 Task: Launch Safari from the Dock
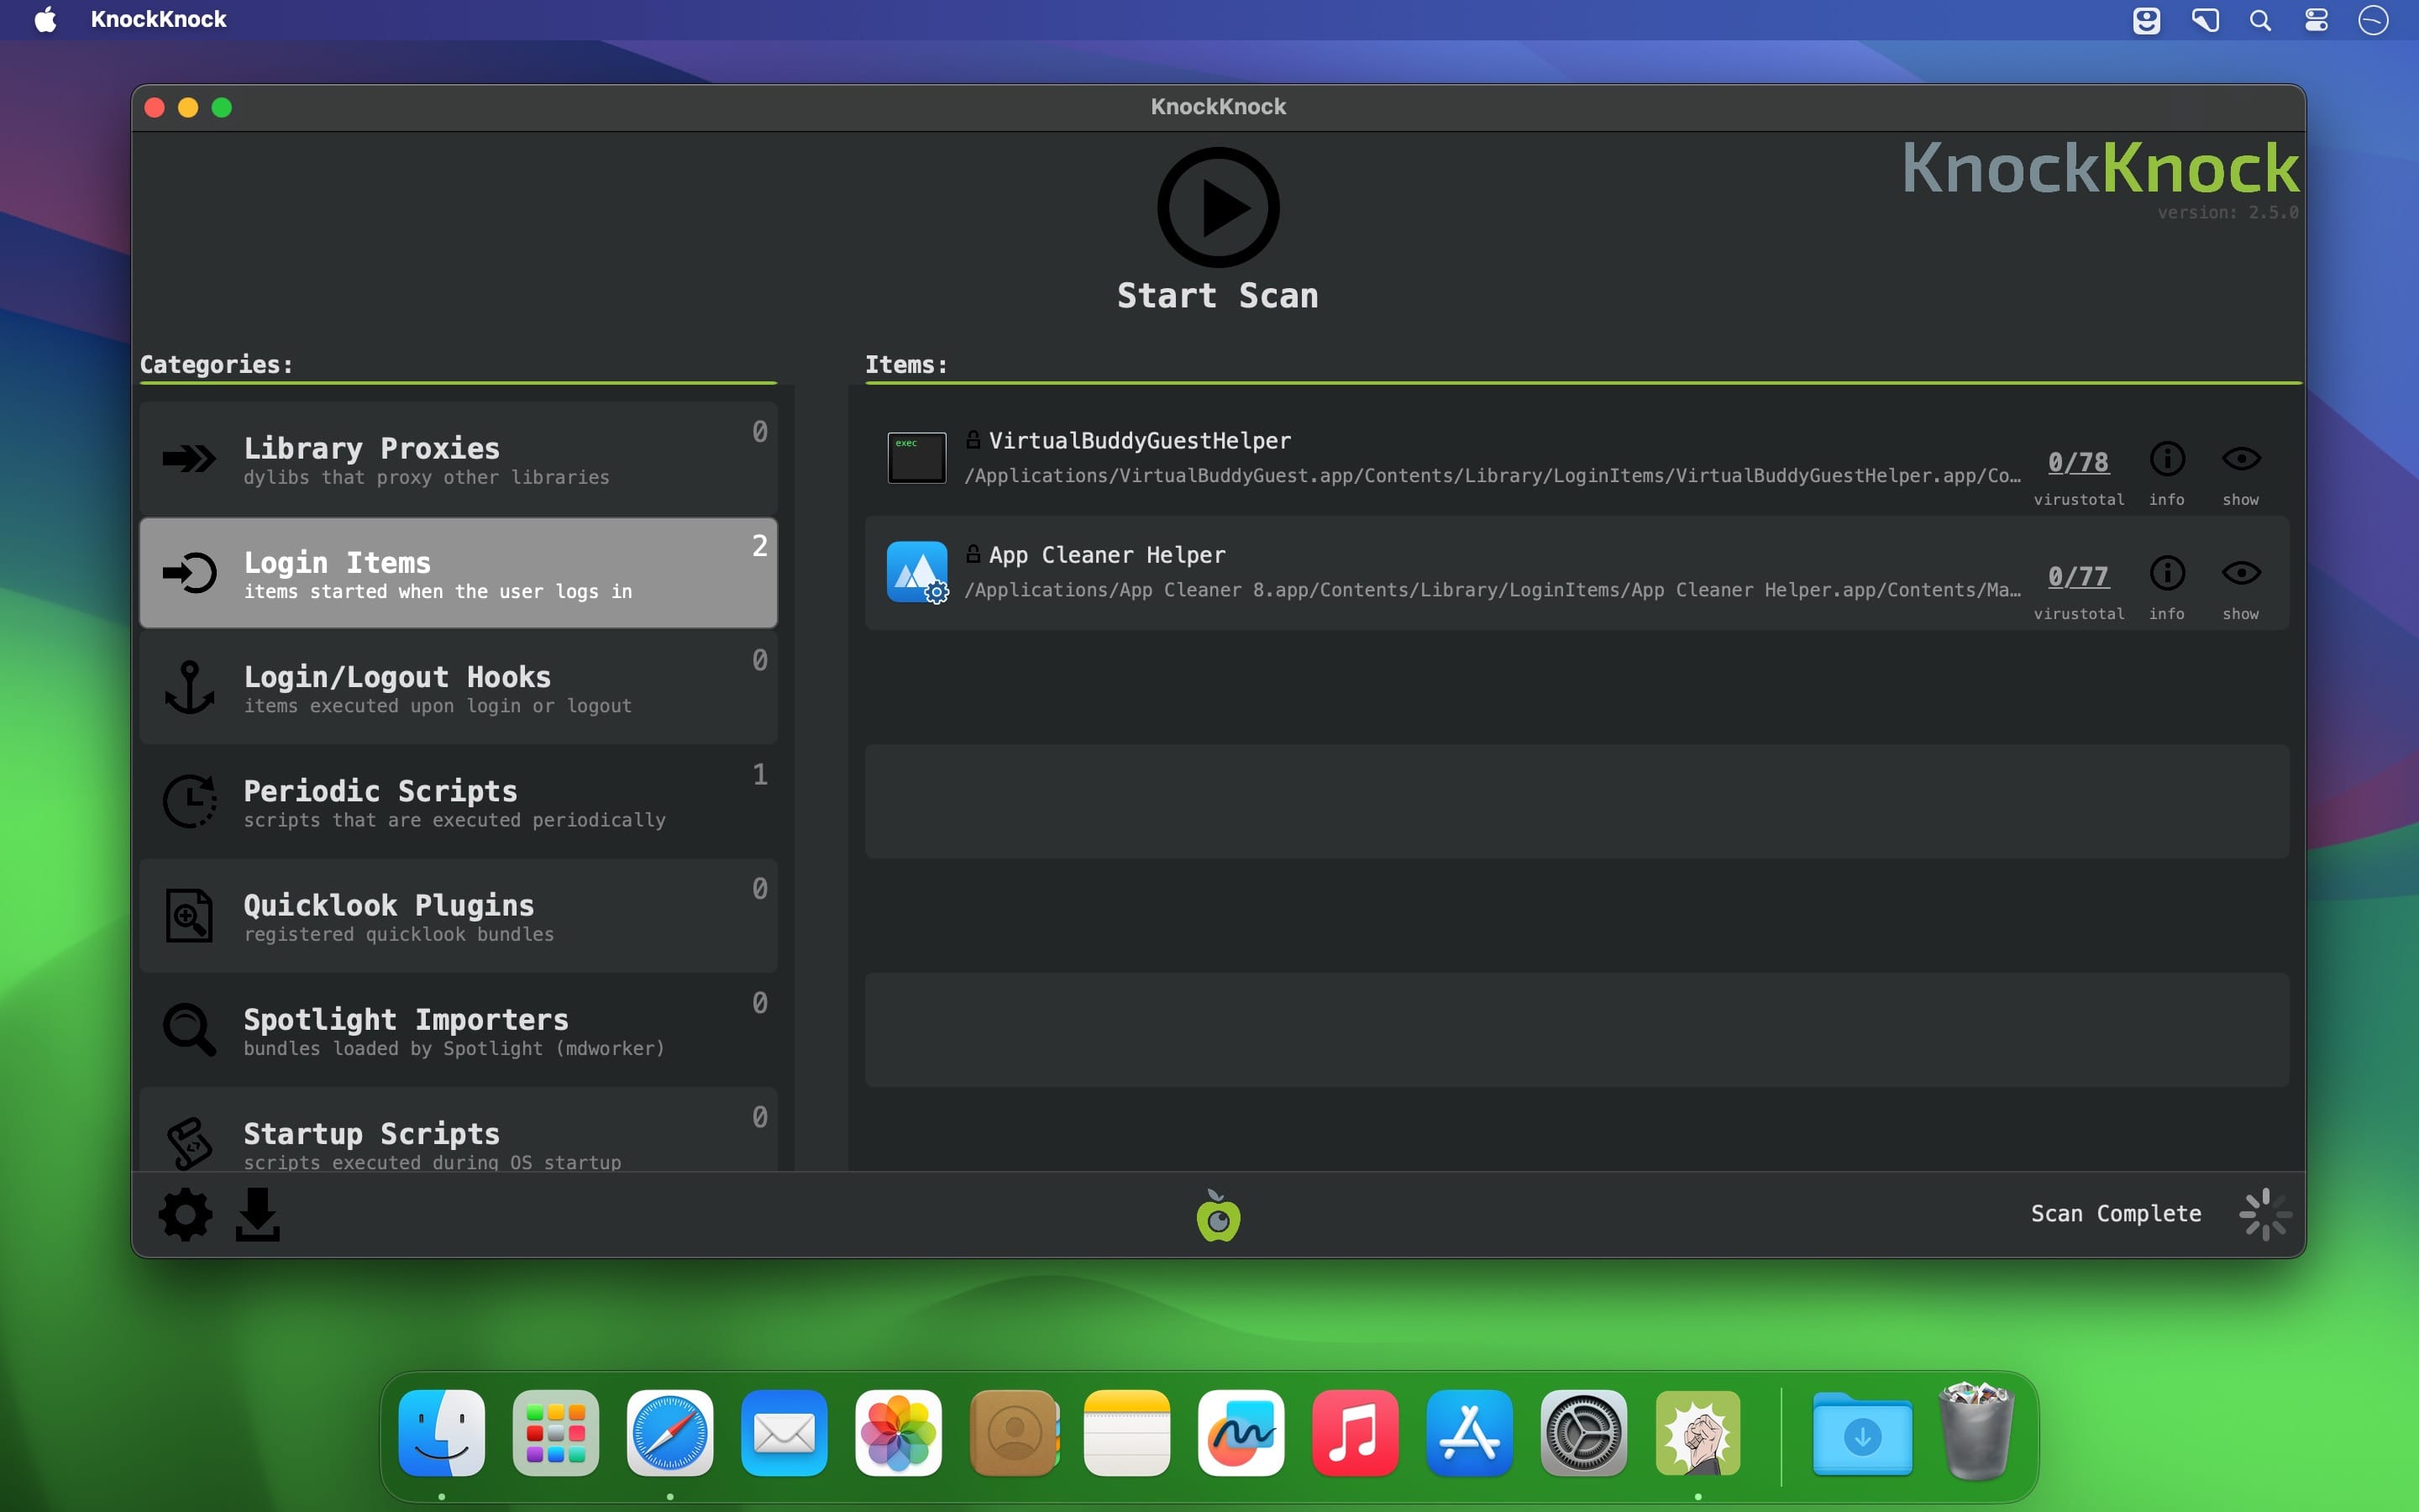coord(669,1432)
